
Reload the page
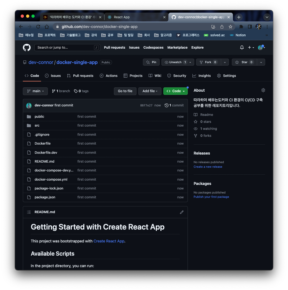coord(38,27)
